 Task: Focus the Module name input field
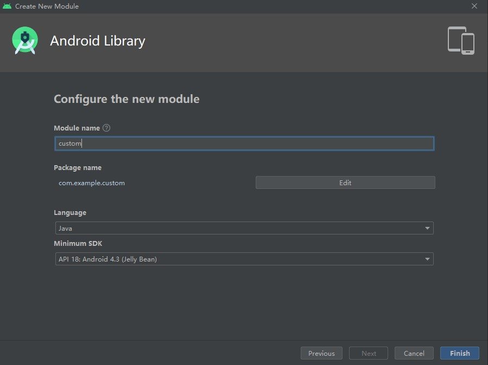(244, 144)
